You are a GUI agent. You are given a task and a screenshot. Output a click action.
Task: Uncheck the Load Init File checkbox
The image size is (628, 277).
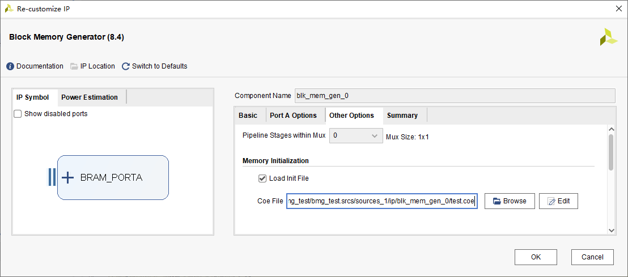pyautogui.click(x=262, y=178)
